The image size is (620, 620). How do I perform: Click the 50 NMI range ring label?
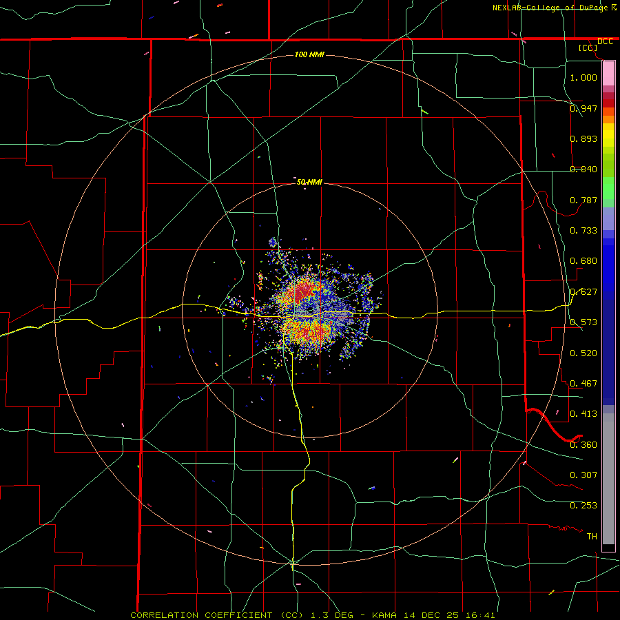pyautogui.click(x=309, y=182)
